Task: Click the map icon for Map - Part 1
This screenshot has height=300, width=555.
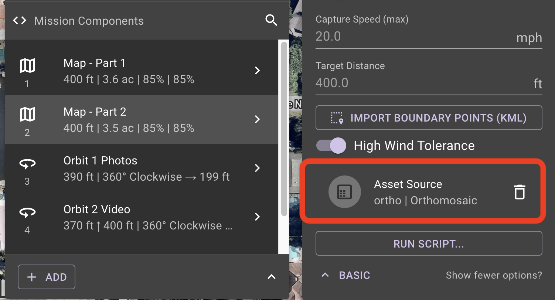Action: [x=27, y=66]
